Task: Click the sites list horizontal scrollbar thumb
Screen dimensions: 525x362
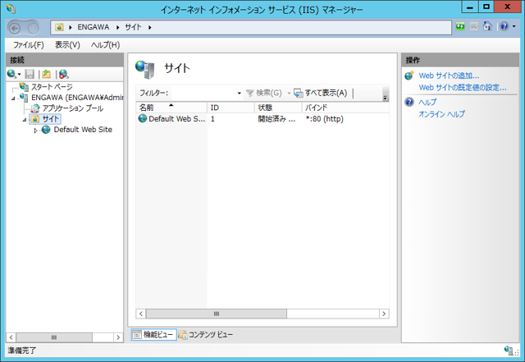Action: (x=217, y=314)
